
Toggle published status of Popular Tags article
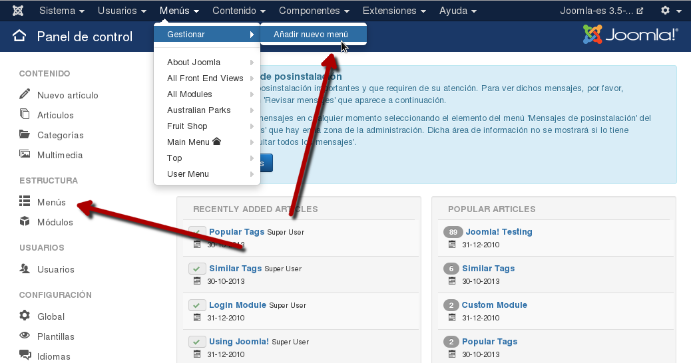click(197, 232)
